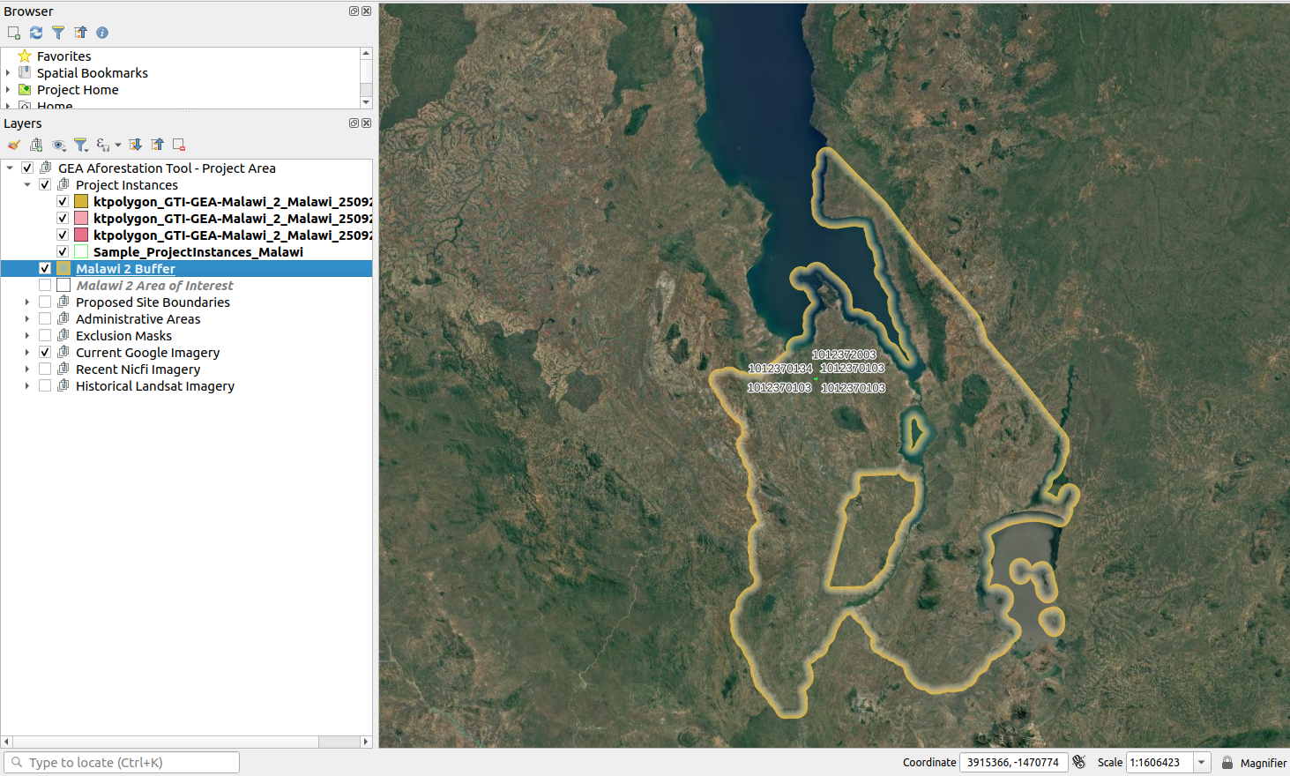Expand the Current Google Imagery group

pos(27,353)
